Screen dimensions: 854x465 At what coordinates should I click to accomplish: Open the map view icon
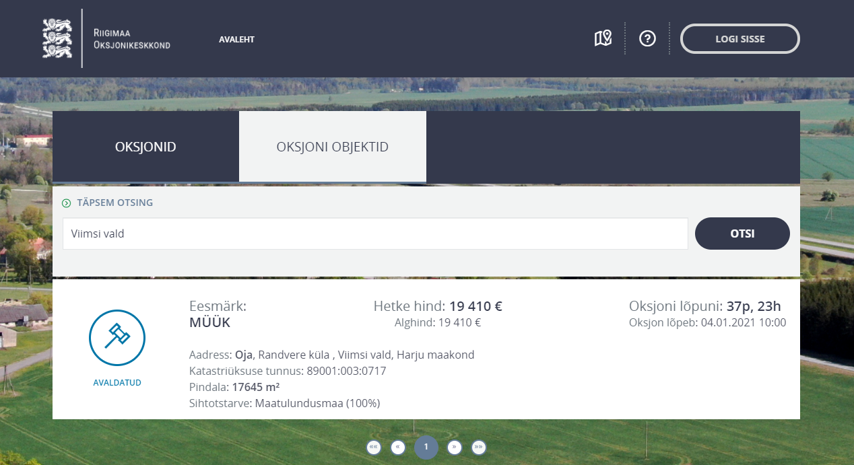pyautogui.click(x=603, y=38)
